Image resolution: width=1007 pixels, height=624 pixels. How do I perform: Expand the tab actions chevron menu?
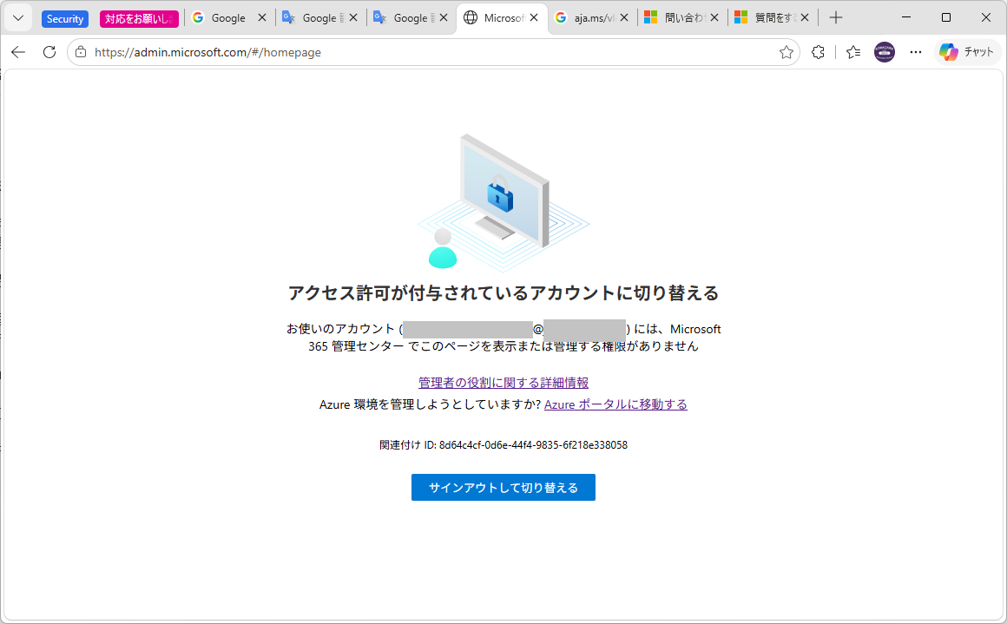(18, 18)
